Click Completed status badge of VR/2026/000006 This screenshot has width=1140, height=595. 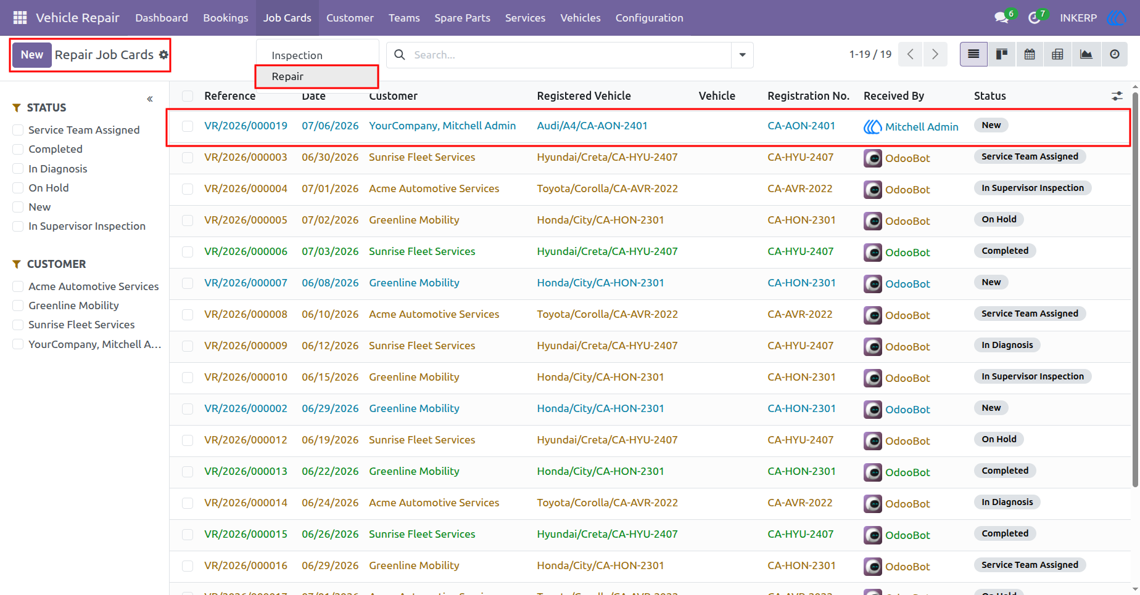(x=1005, y=251)
